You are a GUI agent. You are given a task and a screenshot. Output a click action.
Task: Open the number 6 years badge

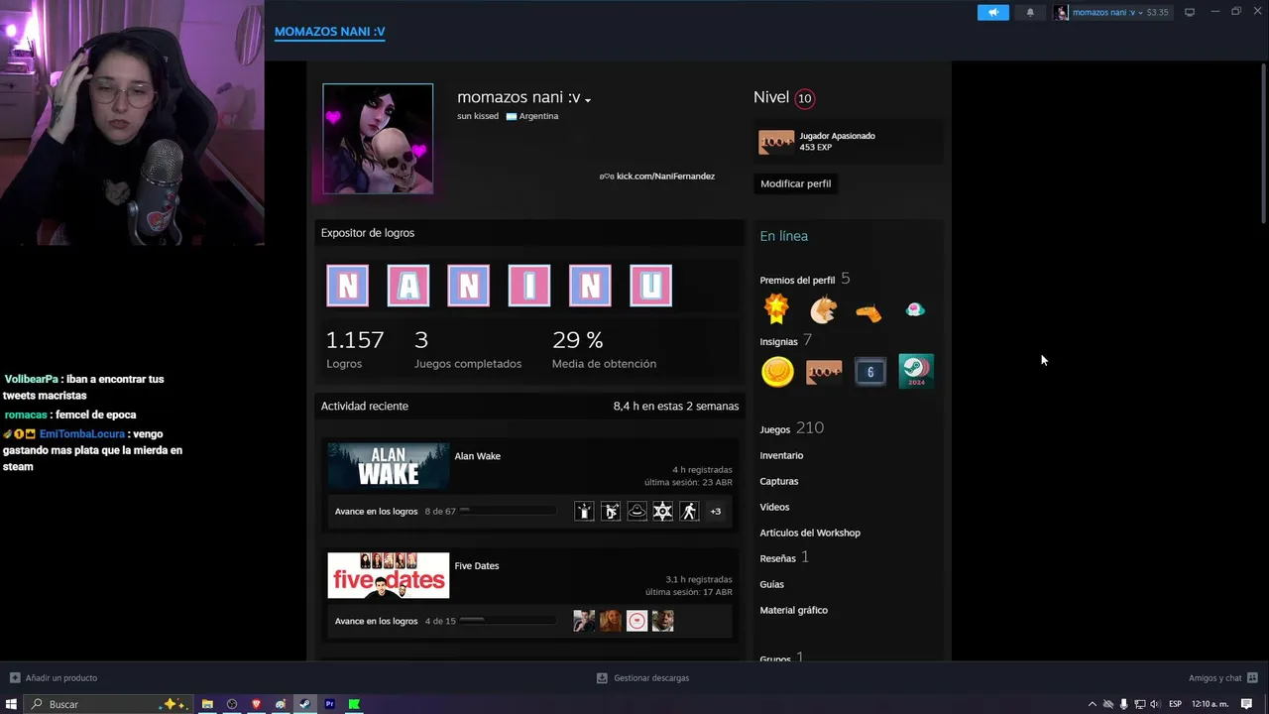[870, 372]
